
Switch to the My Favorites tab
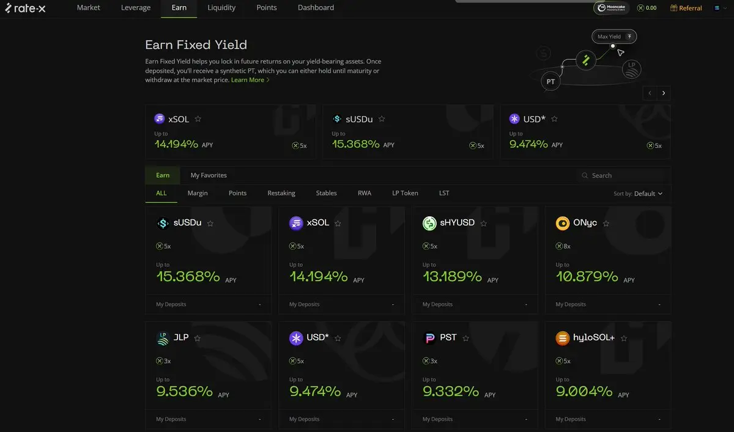tap(209, 175)
